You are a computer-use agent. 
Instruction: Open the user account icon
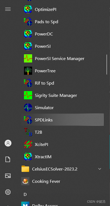8,143
